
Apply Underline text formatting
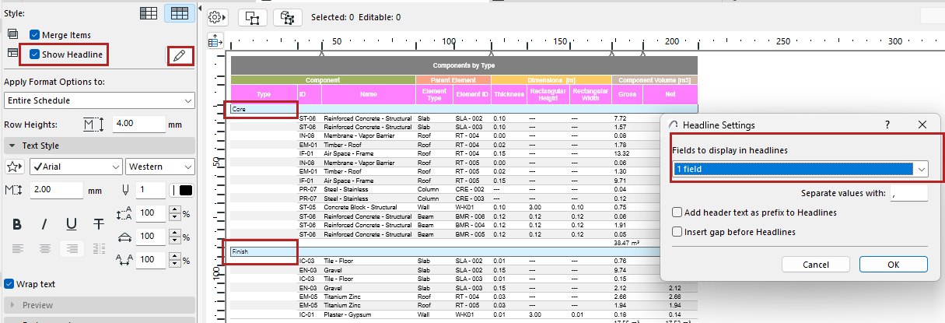[x=72, y=223]
